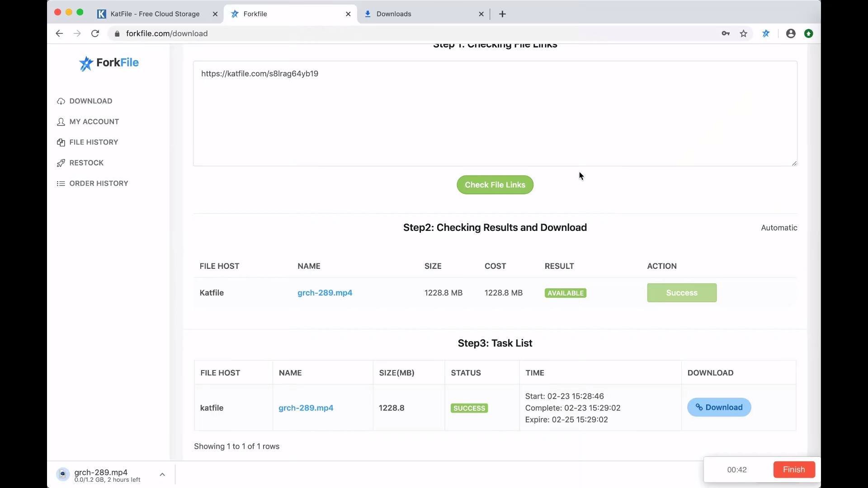Screen dimensions: 868x488
Task: Close the KatFile tab
Action: tap(215, 14)
